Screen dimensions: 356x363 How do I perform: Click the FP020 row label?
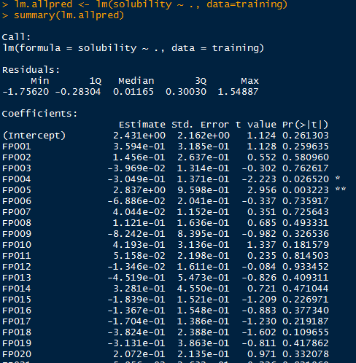[x=17, y=354]
